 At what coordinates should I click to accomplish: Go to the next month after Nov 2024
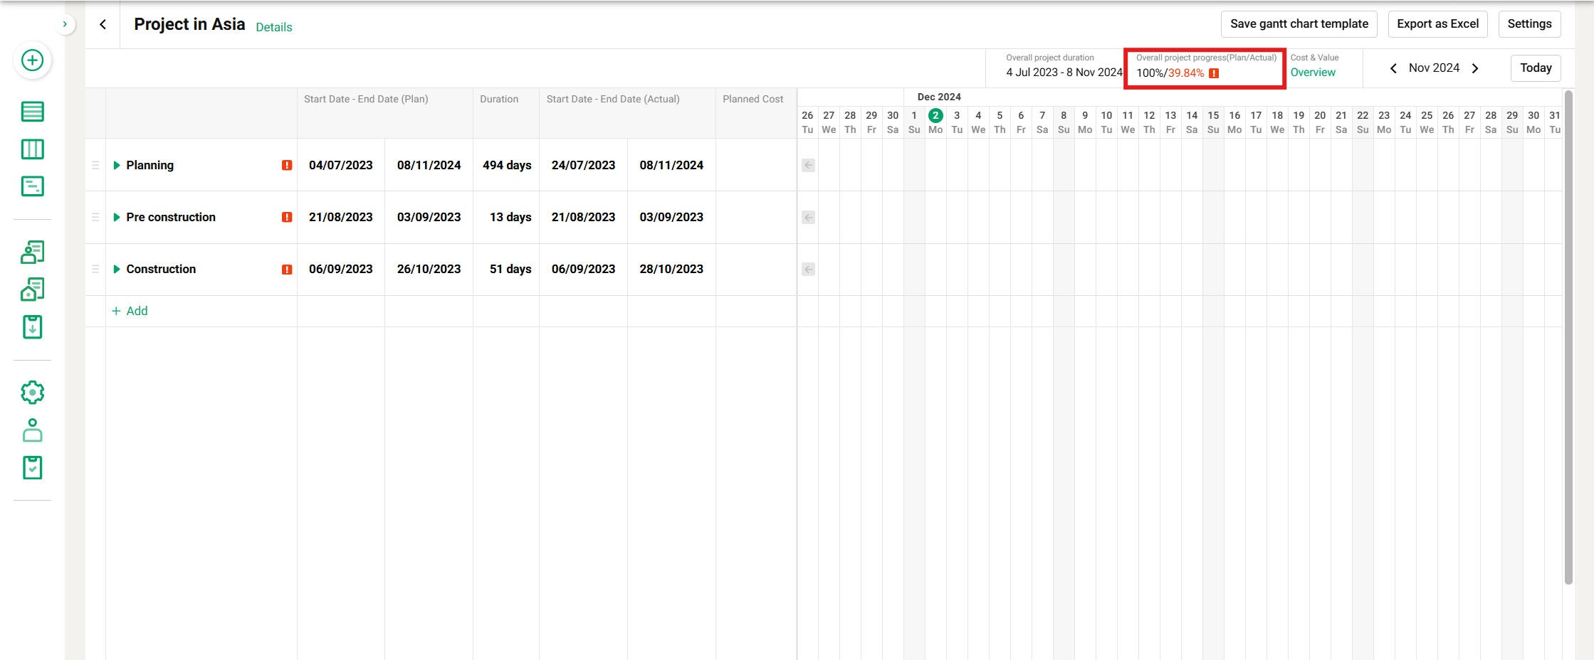(x=1475, y=68)
